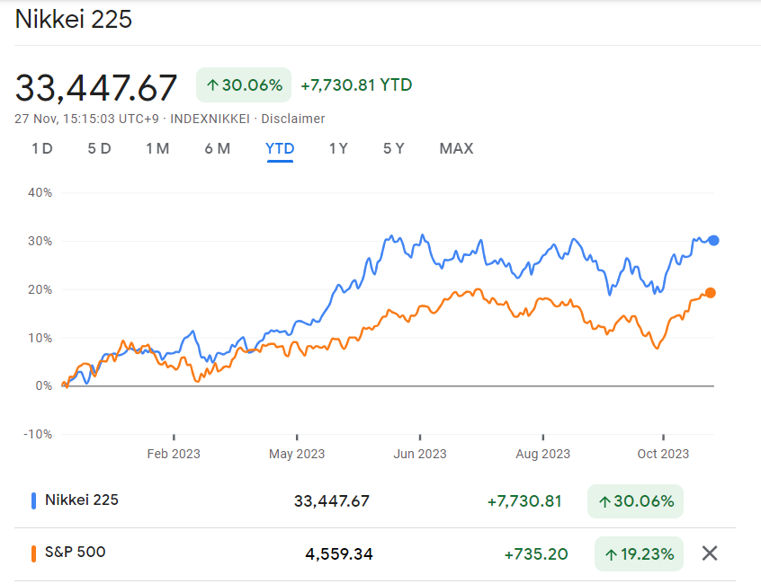Click the 19.23% S&P 500 change badge
Viewport: 761px width, 584px height.
point(639,553)
